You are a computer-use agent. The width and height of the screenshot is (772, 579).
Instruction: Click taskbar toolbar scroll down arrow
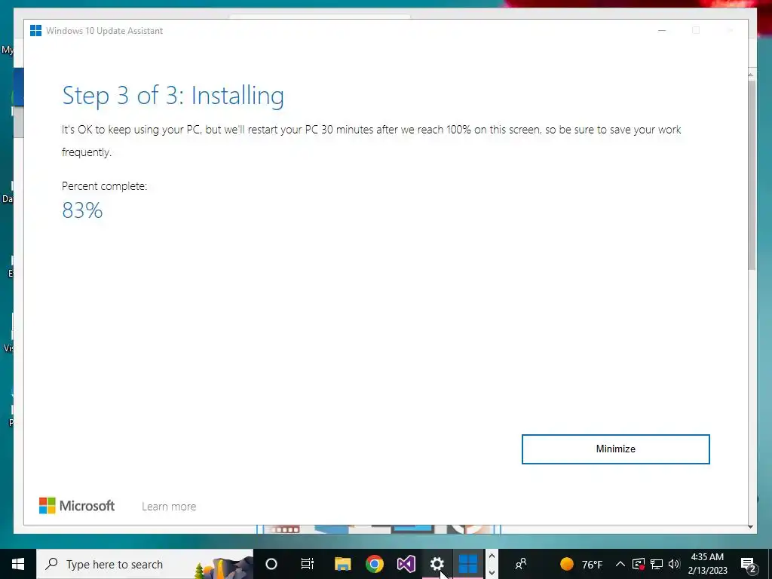pos(492,572)
